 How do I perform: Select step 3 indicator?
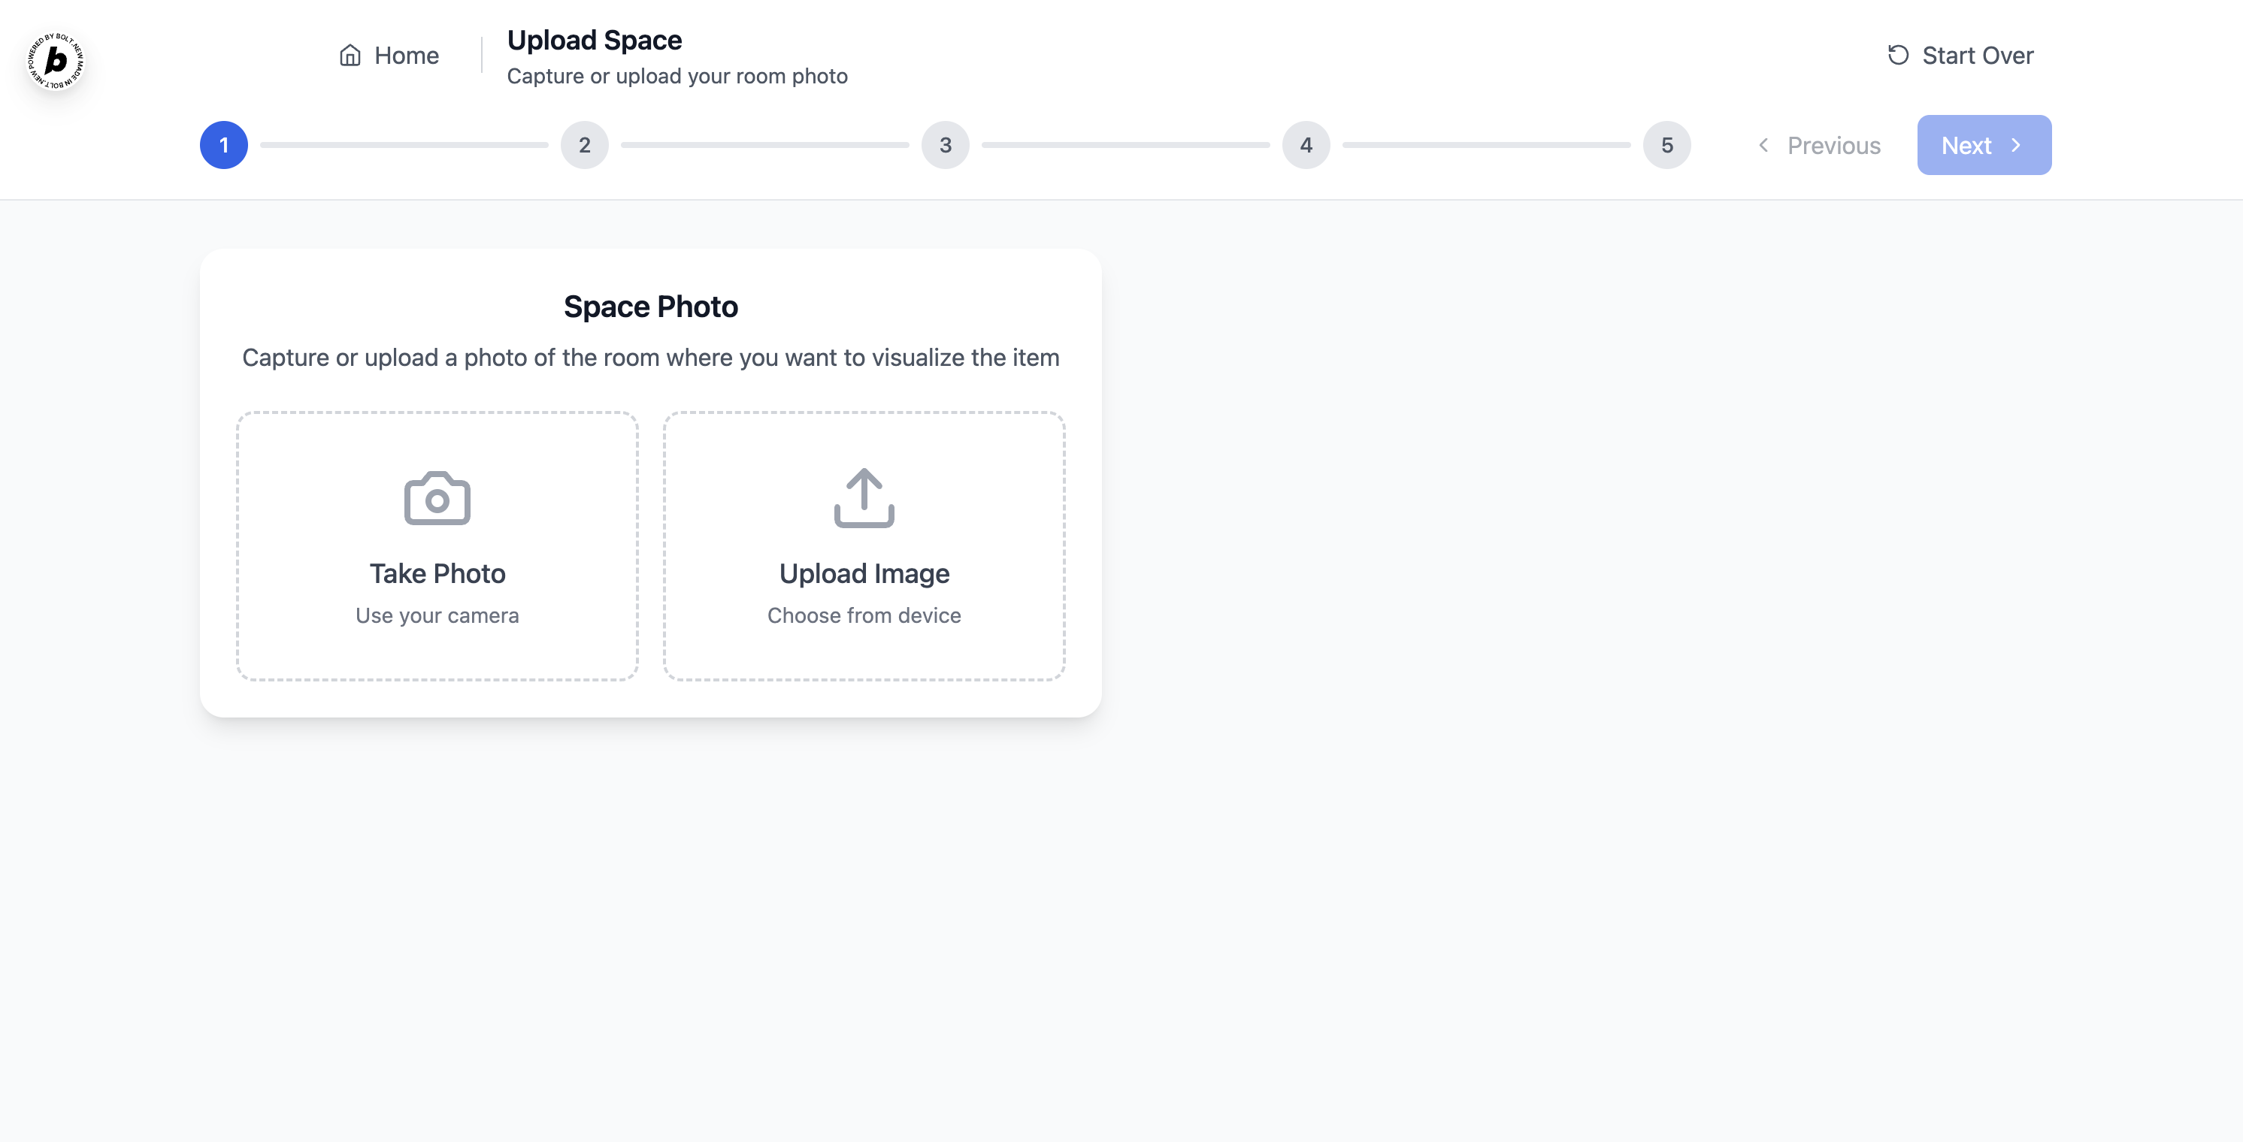945,145
